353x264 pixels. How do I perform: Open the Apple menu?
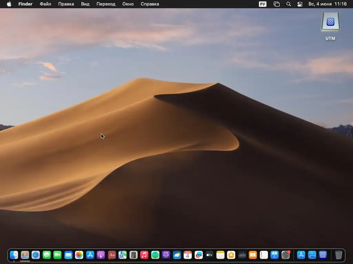click(9, 4)
